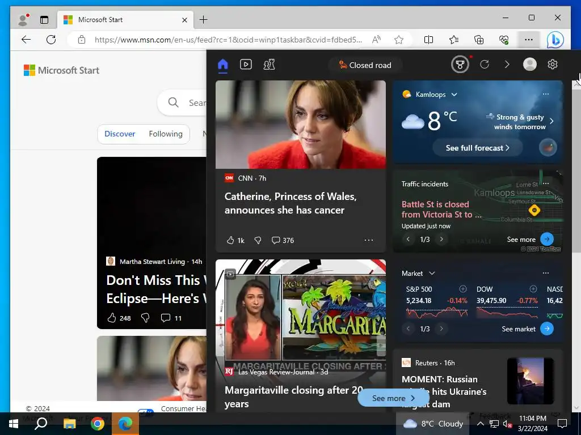Click the Microsoft Start search box
The image size is (581, 435).
182,103
